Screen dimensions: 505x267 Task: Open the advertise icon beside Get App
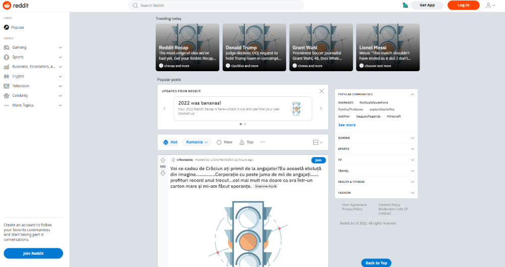(405, 5)
